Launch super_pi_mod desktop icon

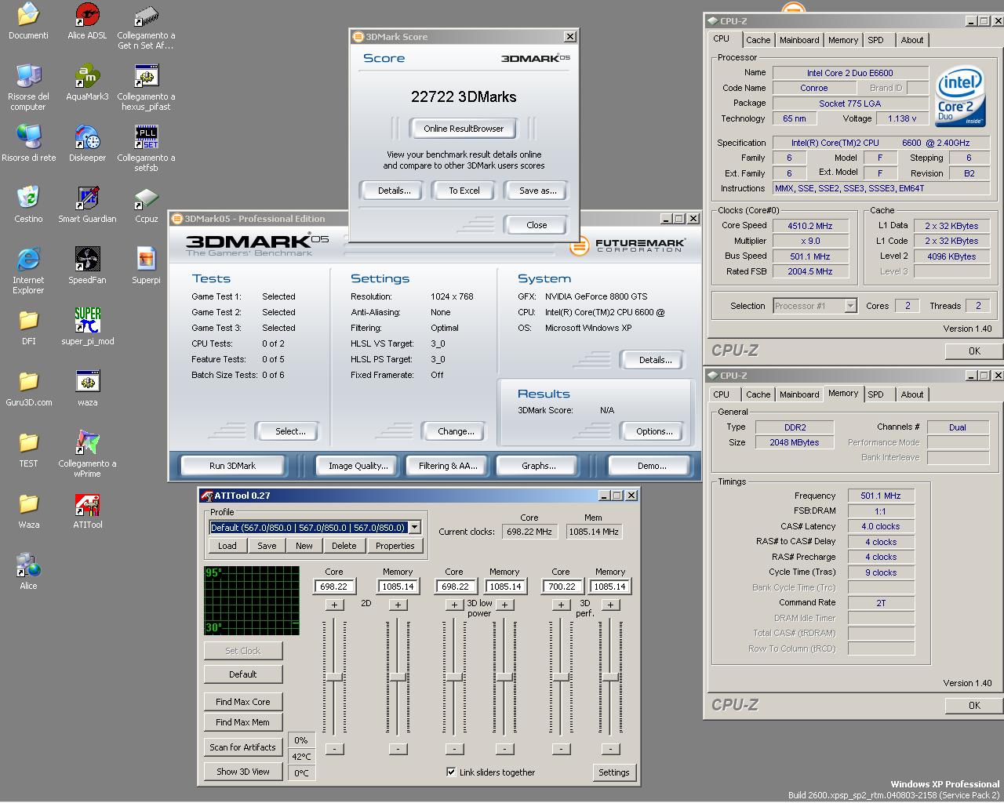coord(87,327)
